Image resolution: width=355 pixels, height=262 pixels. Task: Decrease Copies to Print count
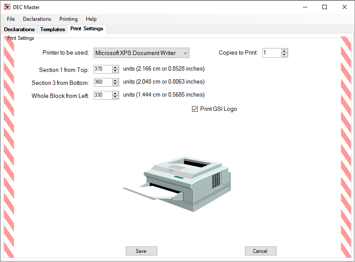tap(284, 55)
